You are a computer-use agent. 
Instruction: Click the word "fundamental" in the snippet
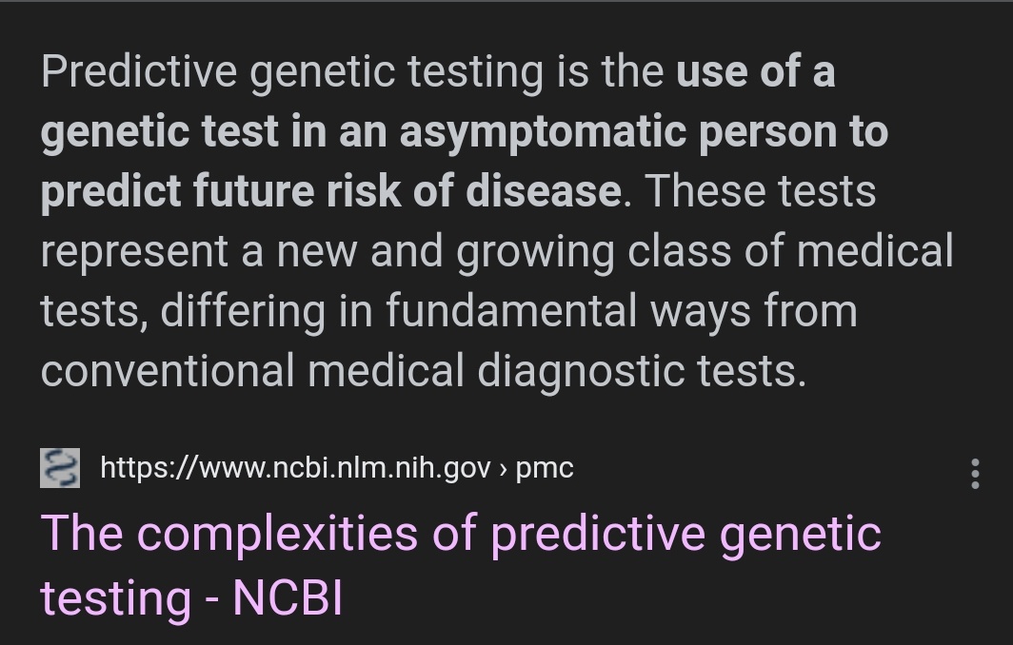click(511, 310)
